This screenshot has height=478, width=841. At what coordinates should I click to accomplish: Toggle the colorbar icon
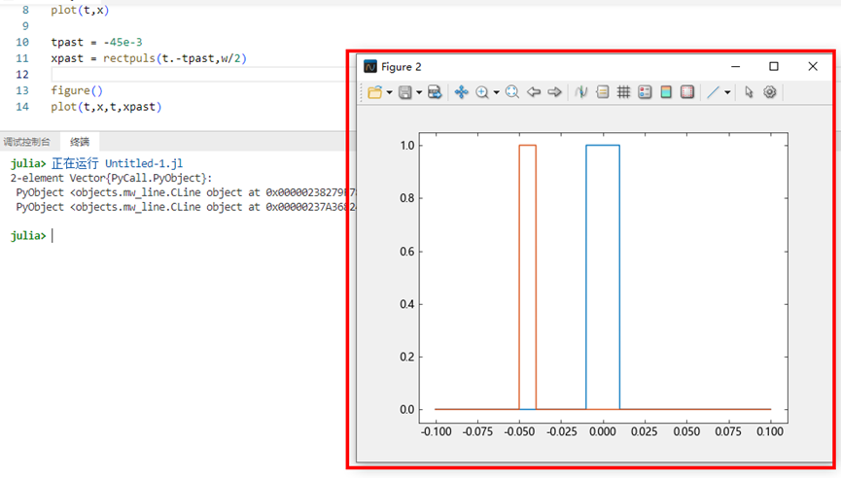tap(666, 92)
